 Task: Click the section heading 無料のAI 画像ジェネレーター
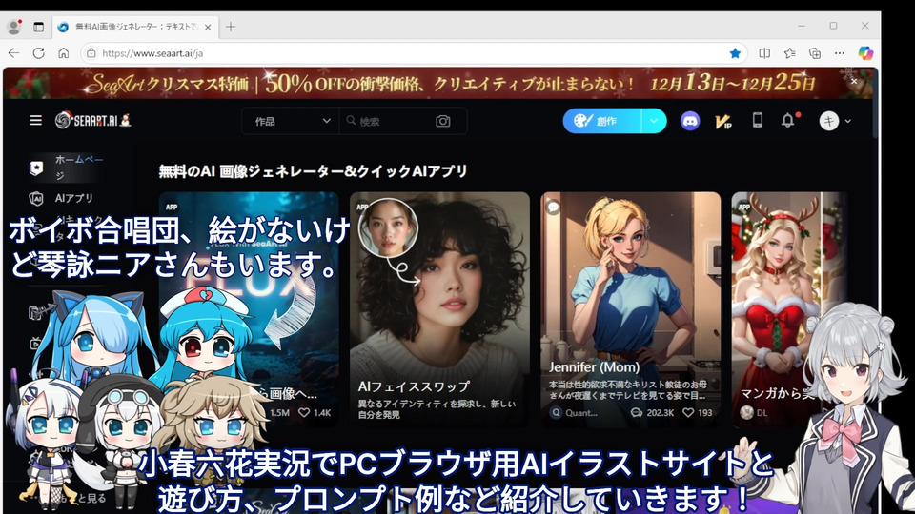coord(314,171)
